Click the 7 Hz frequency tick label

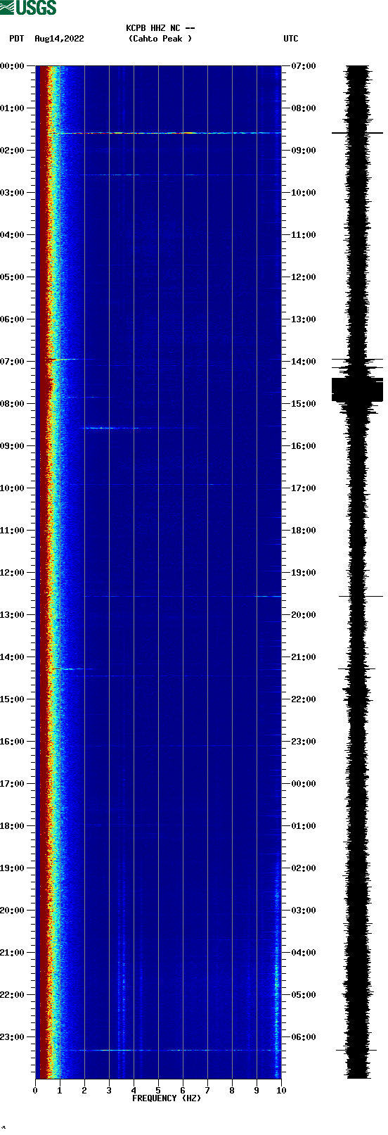pyautogui.click(x=207, y=1091)
